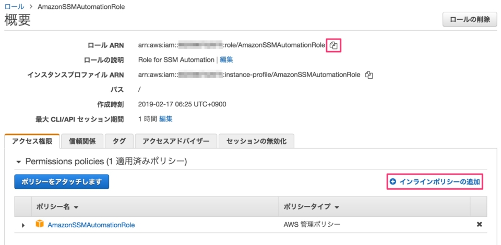The height and width of the screenshot is (245, 501).
Task: Click the creation time 2019-02-17 06:25 value
Action: point(182,104)
